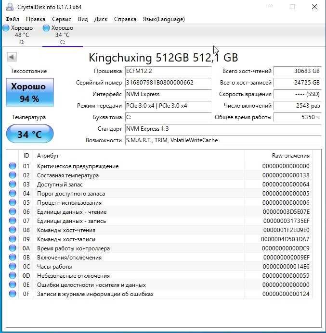Viewport: 326px width, 333px height.
Task: Click the Атрибут column header
Action: pos(139,156)
